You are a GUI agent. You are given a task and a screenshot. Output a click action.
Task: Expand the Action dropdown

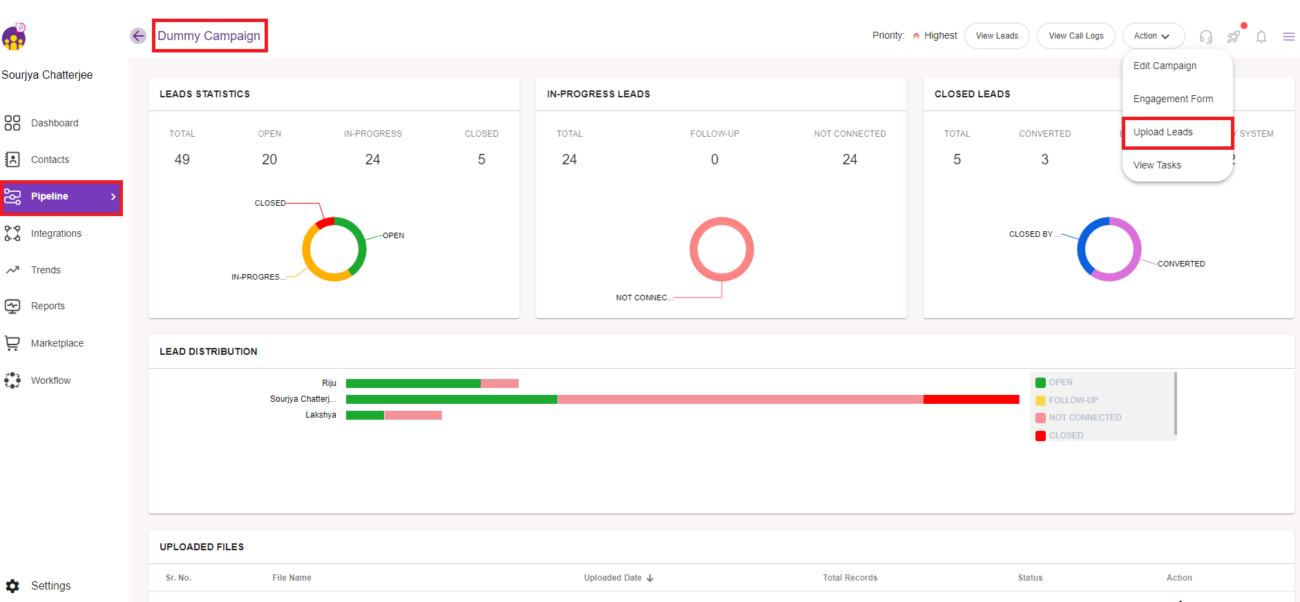1152,36
